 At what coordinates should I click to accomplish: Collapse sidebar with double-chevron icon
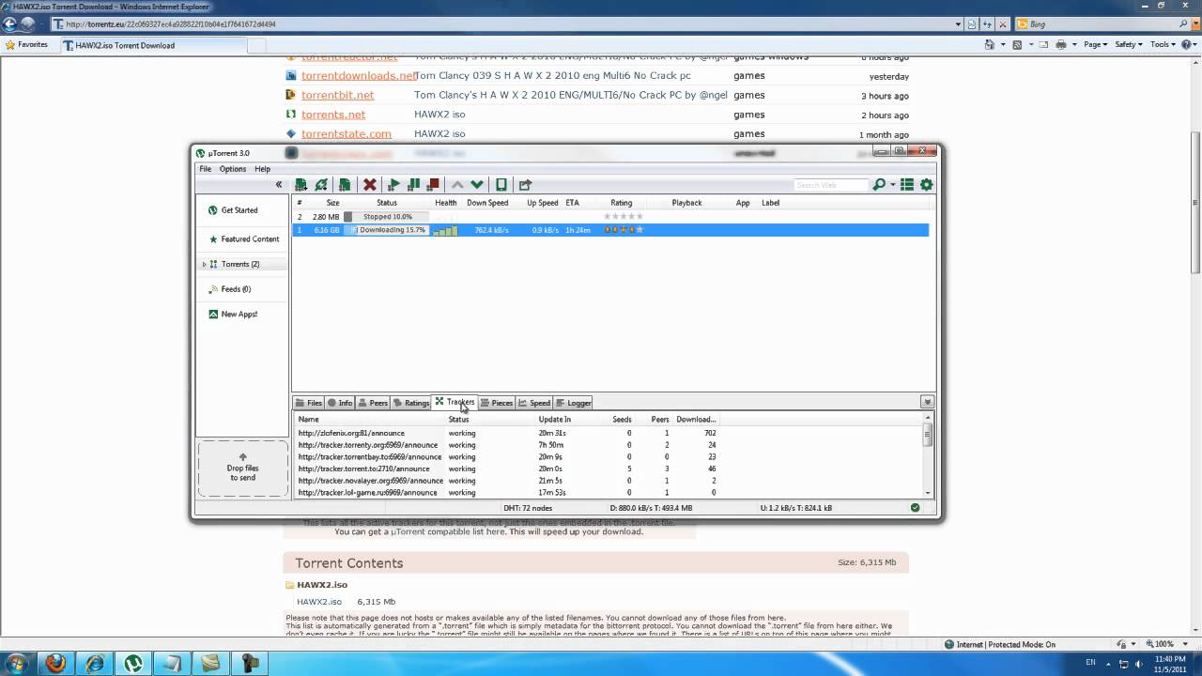point(279,185)
